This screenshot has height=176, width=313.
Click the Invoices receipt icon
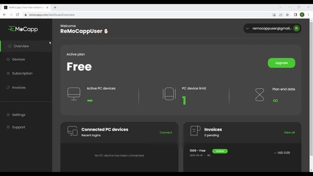195,131
